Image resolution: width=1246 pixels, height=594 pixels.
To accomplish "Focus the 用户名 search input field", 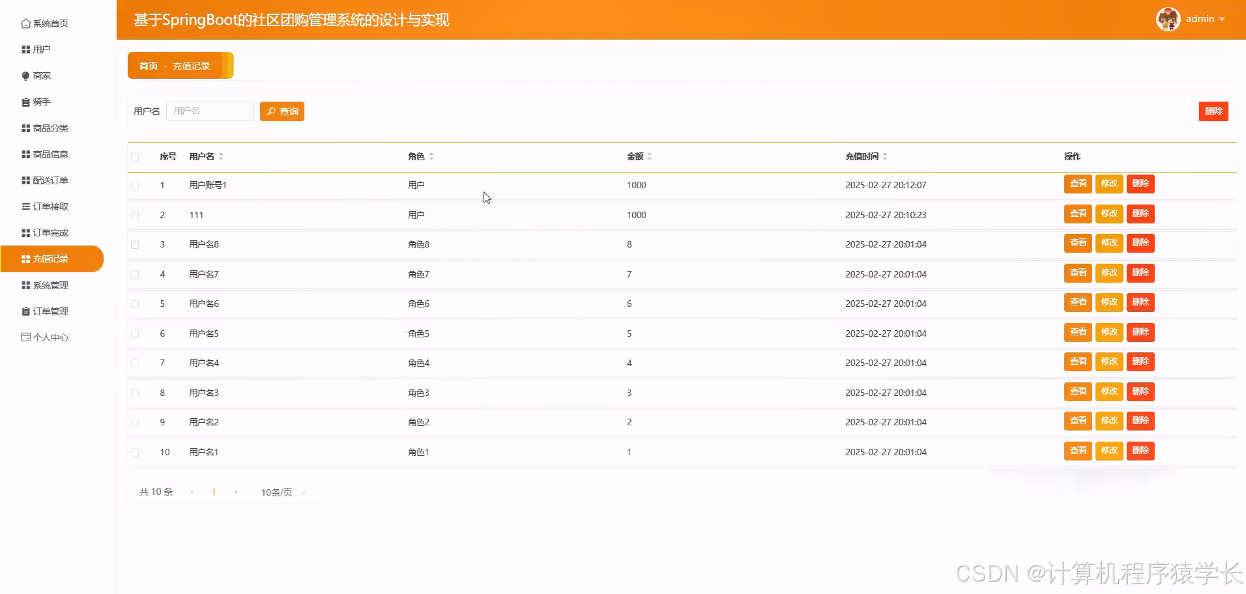I will [210, 111].
